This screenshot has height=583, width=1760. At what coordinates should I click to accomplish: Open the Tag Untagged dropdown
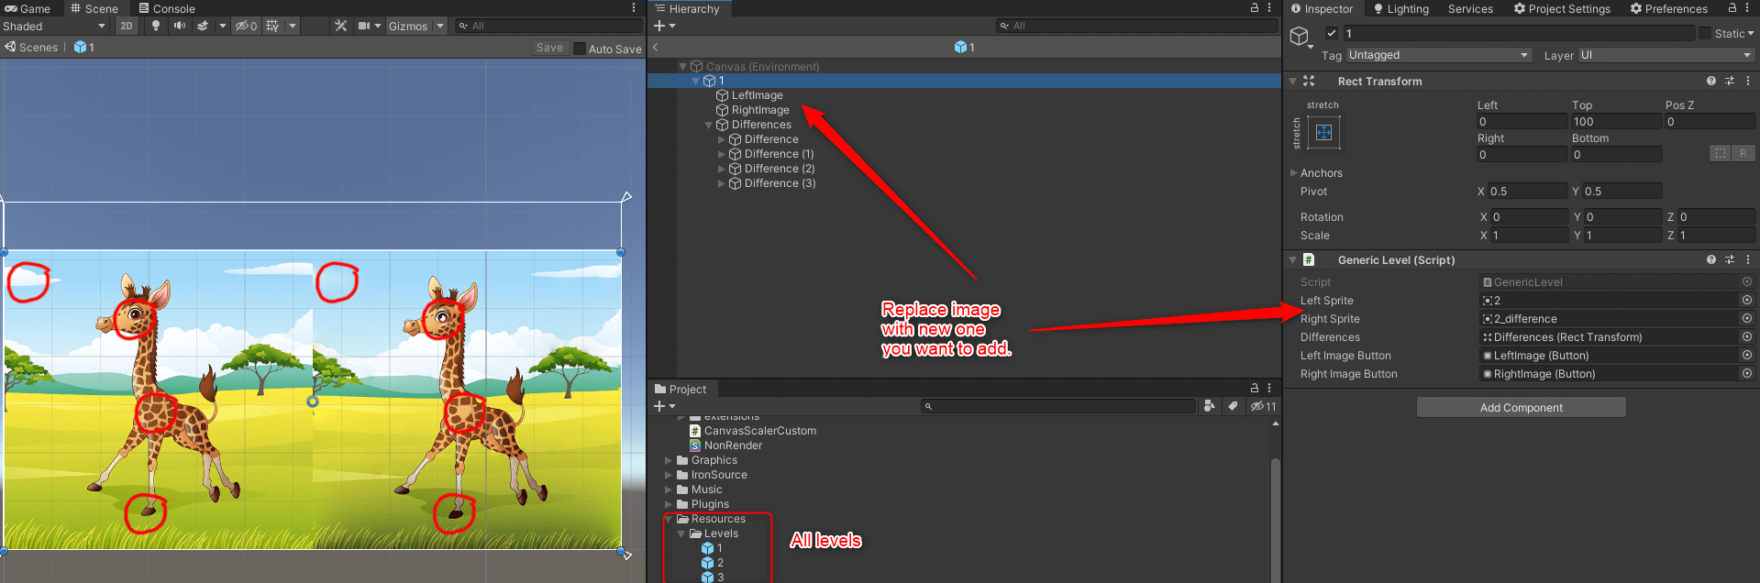pos(1439,55)
